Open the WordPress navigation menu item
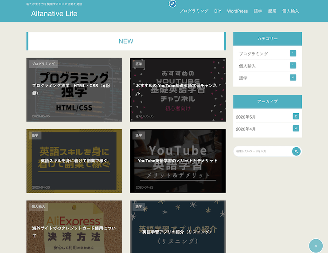The image size is (328, 253). 237,11
